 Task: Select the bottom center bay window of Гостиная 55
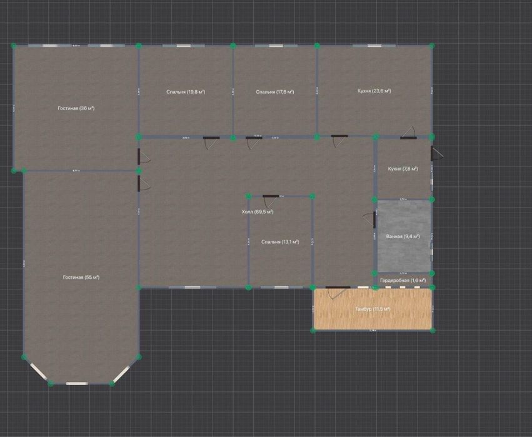tap(77, 383)
